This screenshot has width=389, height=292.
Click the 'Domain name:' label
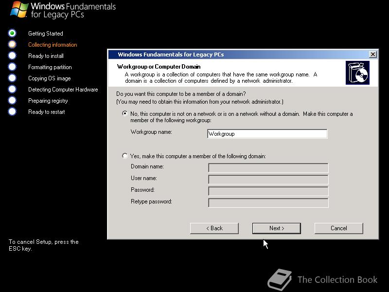147,166
